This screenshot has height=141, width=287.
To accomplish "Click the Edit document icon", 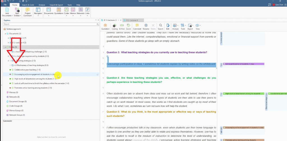I will pos(168,26).
